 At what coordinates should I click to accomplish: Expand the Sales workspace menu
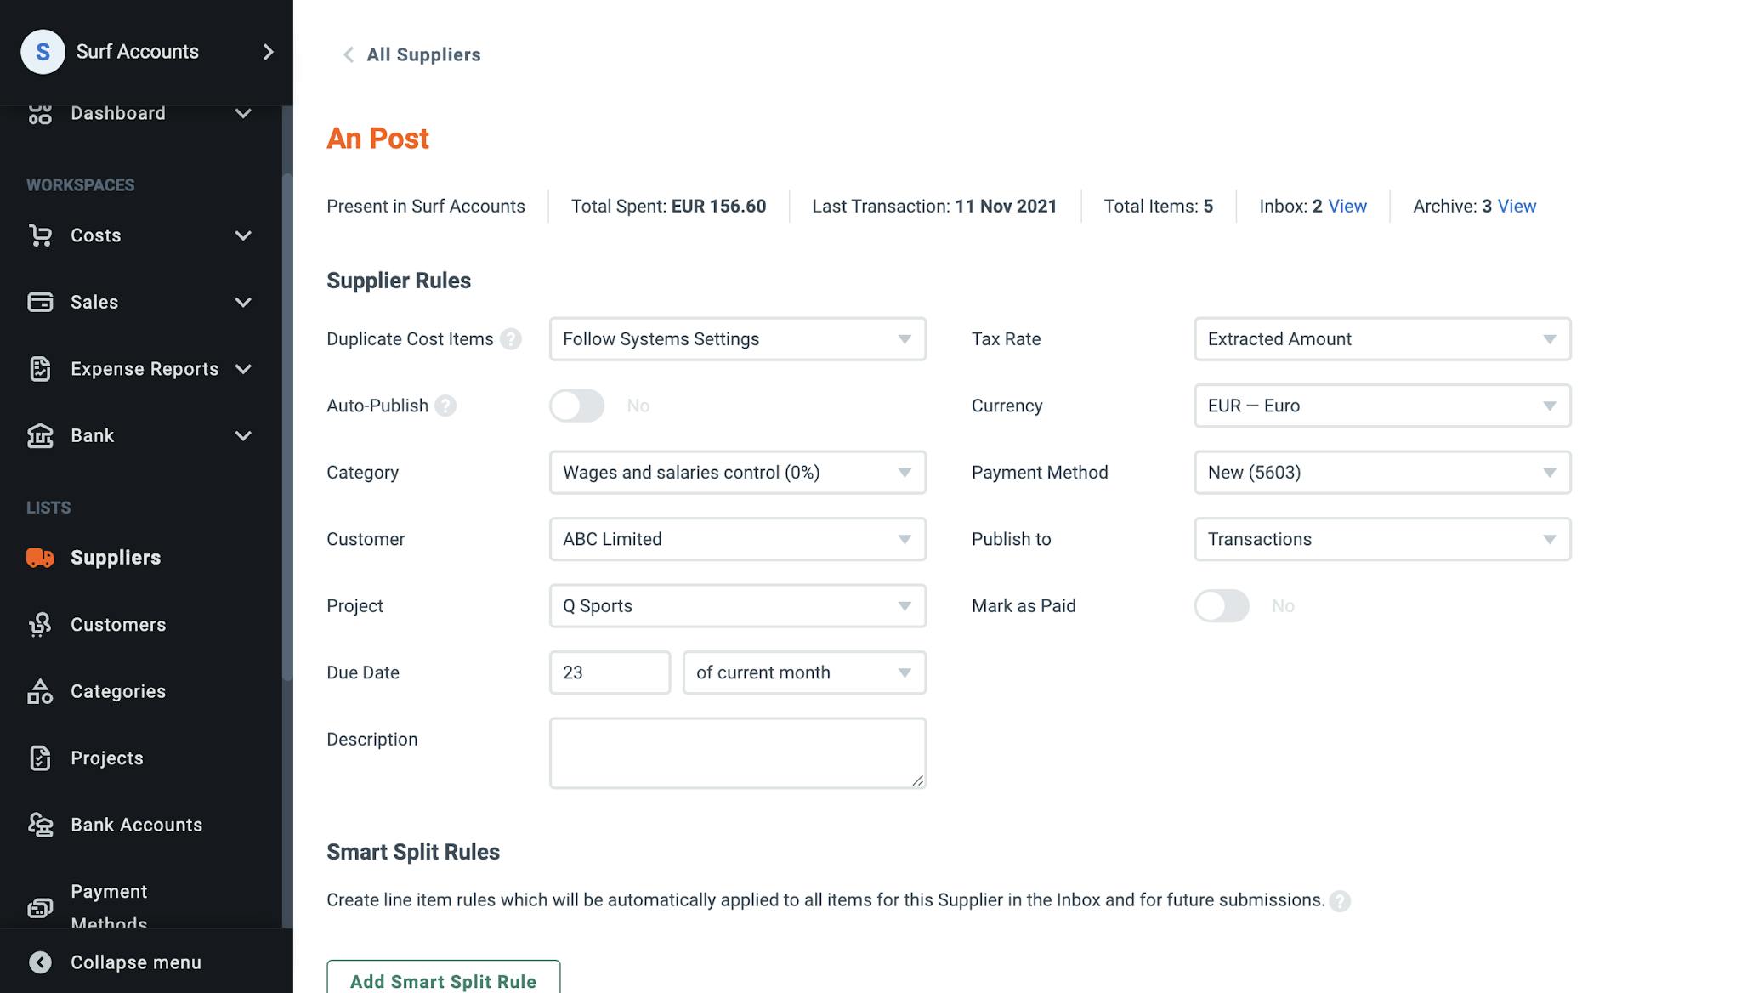click(244, 302)
